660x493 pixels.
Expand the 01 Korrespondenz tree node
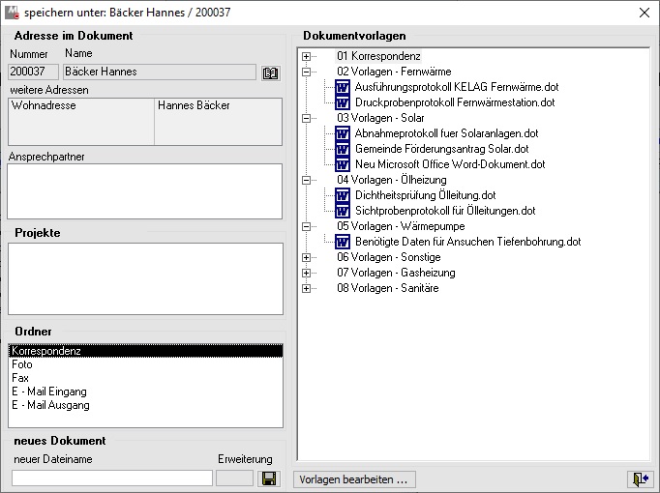(307, 57)
